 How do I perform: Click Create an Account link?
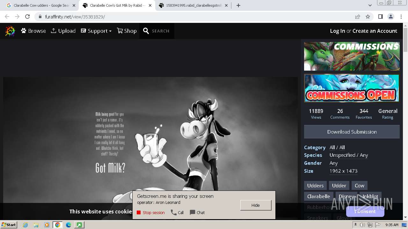click(375, 31)
